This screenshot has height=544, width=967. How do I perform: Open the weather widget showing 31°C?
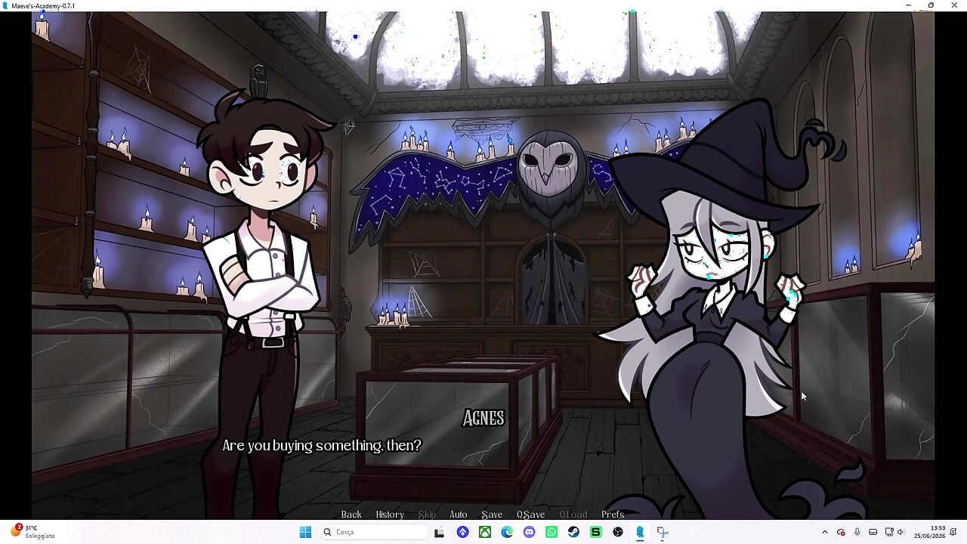tap(32, 532)
